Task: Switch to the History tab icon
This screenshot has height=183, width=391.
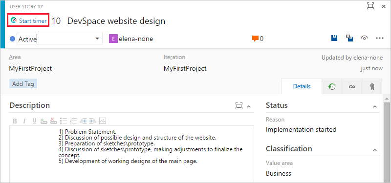Action: (x=332, y=86)
